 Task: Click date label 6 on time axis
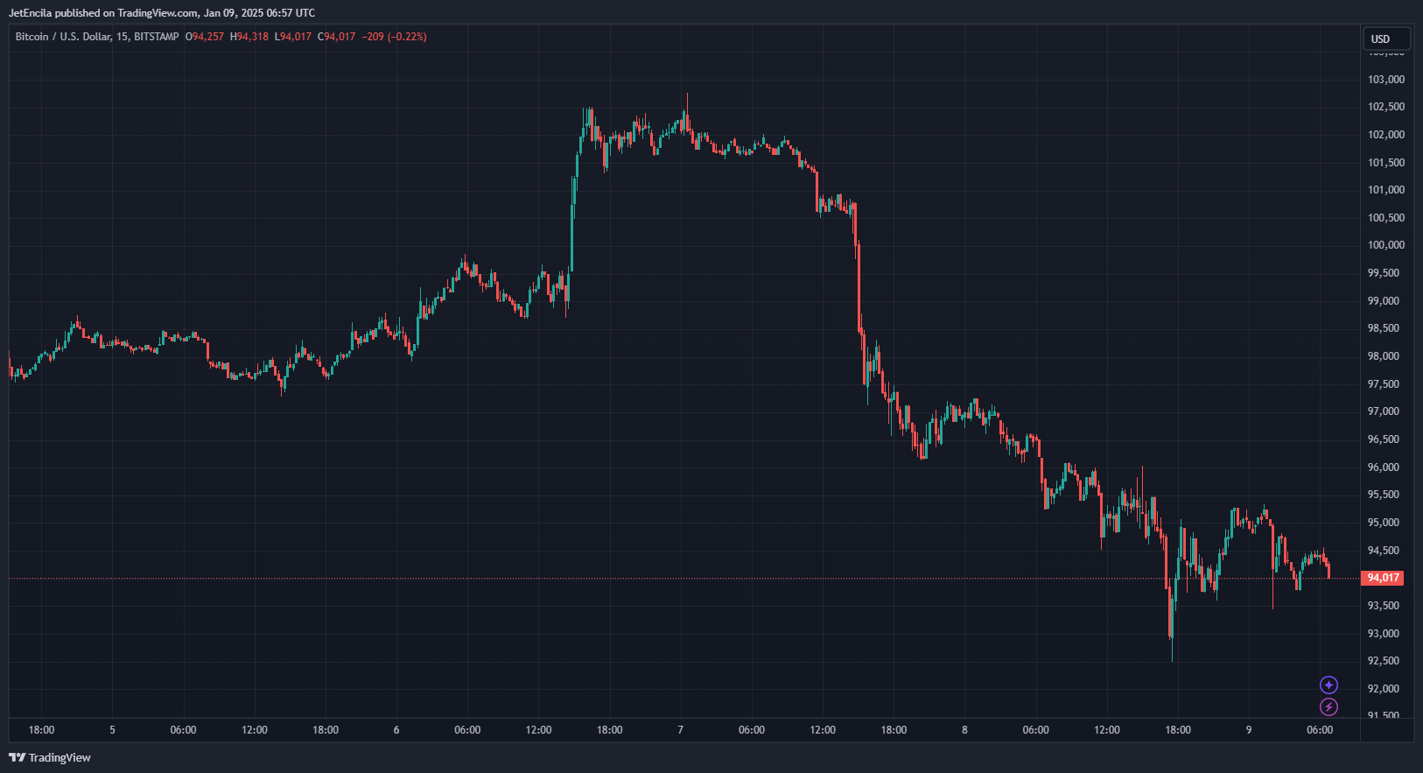(x=396, y=730)
